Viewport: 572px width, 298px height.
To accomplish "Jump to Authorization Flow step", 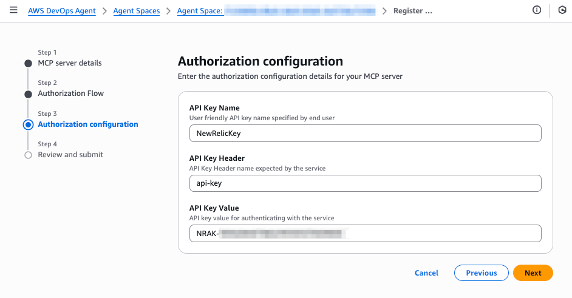I will point(71,93).
